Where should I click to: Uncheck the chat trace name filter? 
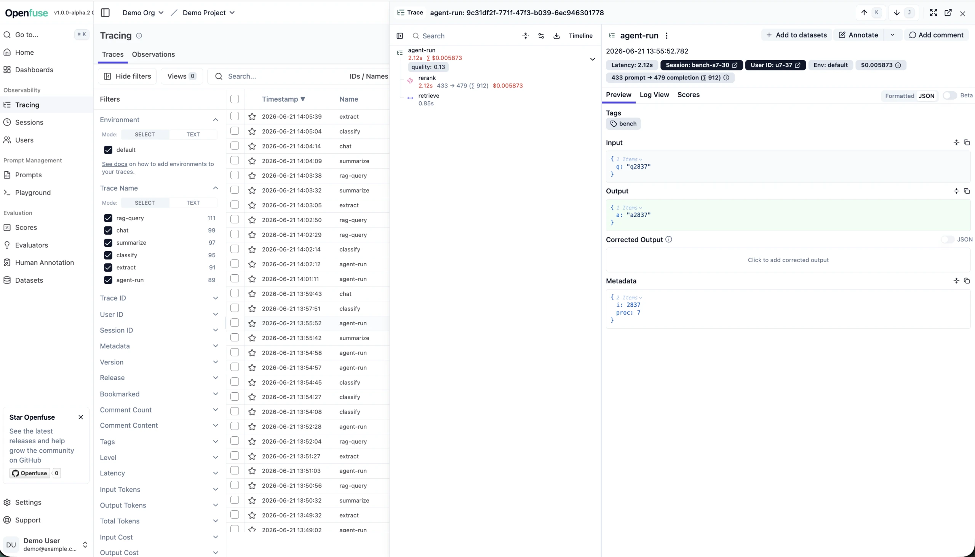point(108,230)
